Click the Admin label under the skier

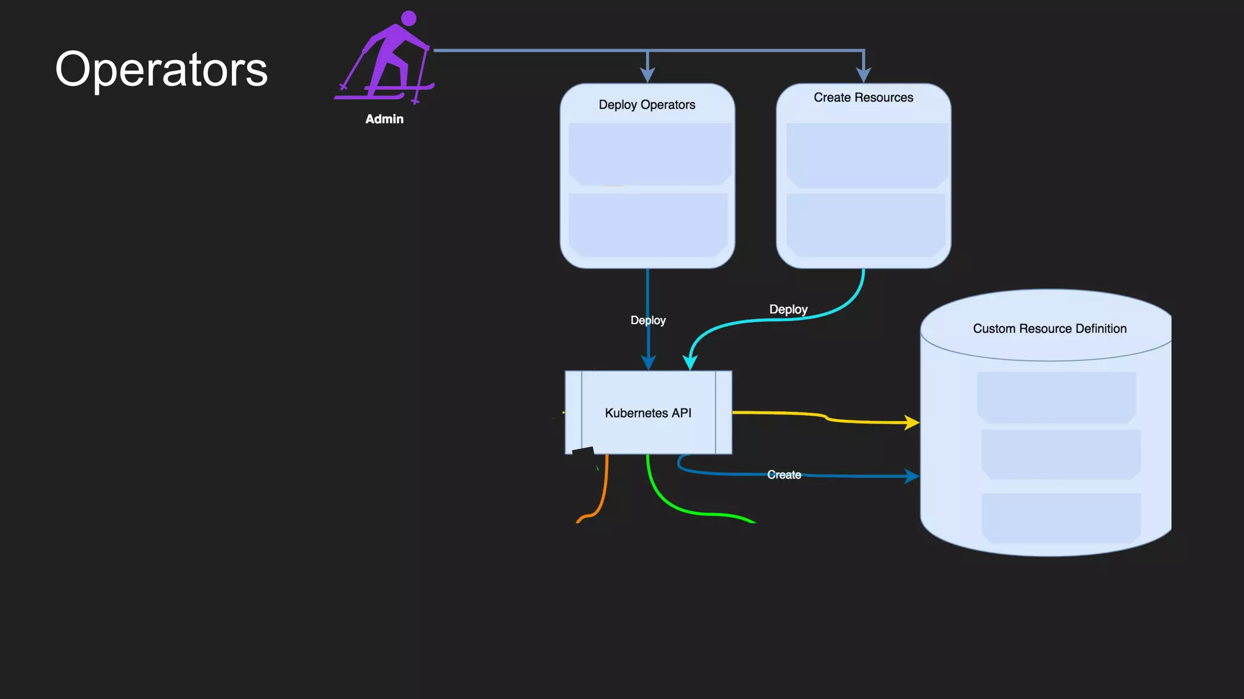[384, 120]
